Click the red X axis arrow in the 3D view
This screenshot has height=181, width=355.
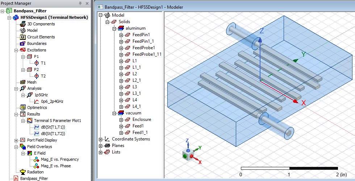(x=295, y=102)
